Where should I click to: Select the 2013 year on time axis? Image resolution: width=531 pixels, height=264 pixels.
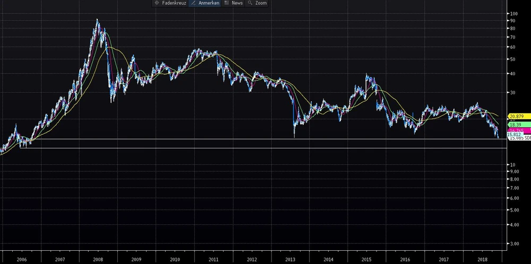pyautogui.click(x=290, y=260)
